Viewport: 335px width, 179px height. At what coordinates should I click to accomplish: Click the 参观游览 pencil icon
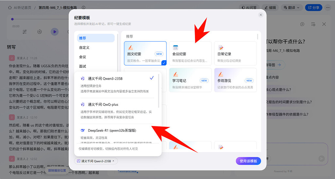coord(221,74)
